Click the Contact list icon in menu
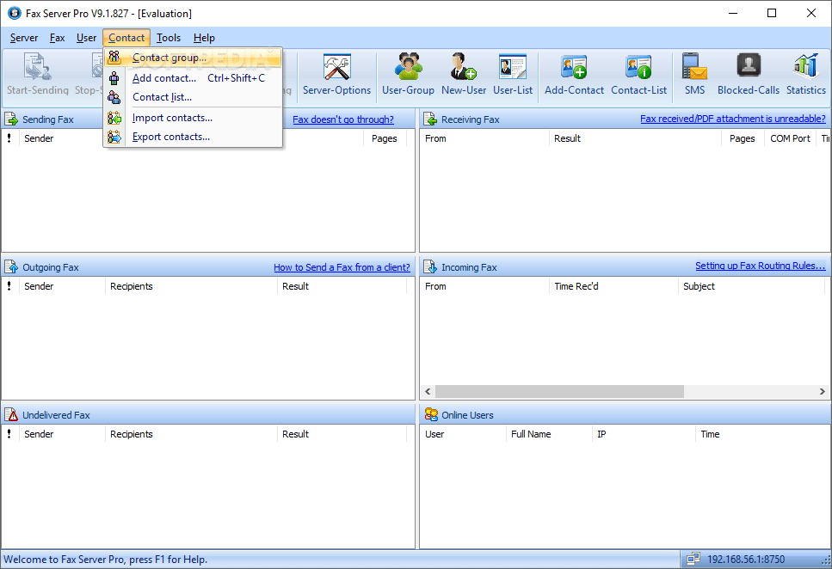This screenshot has width=832, height=569. coord(114,97)
